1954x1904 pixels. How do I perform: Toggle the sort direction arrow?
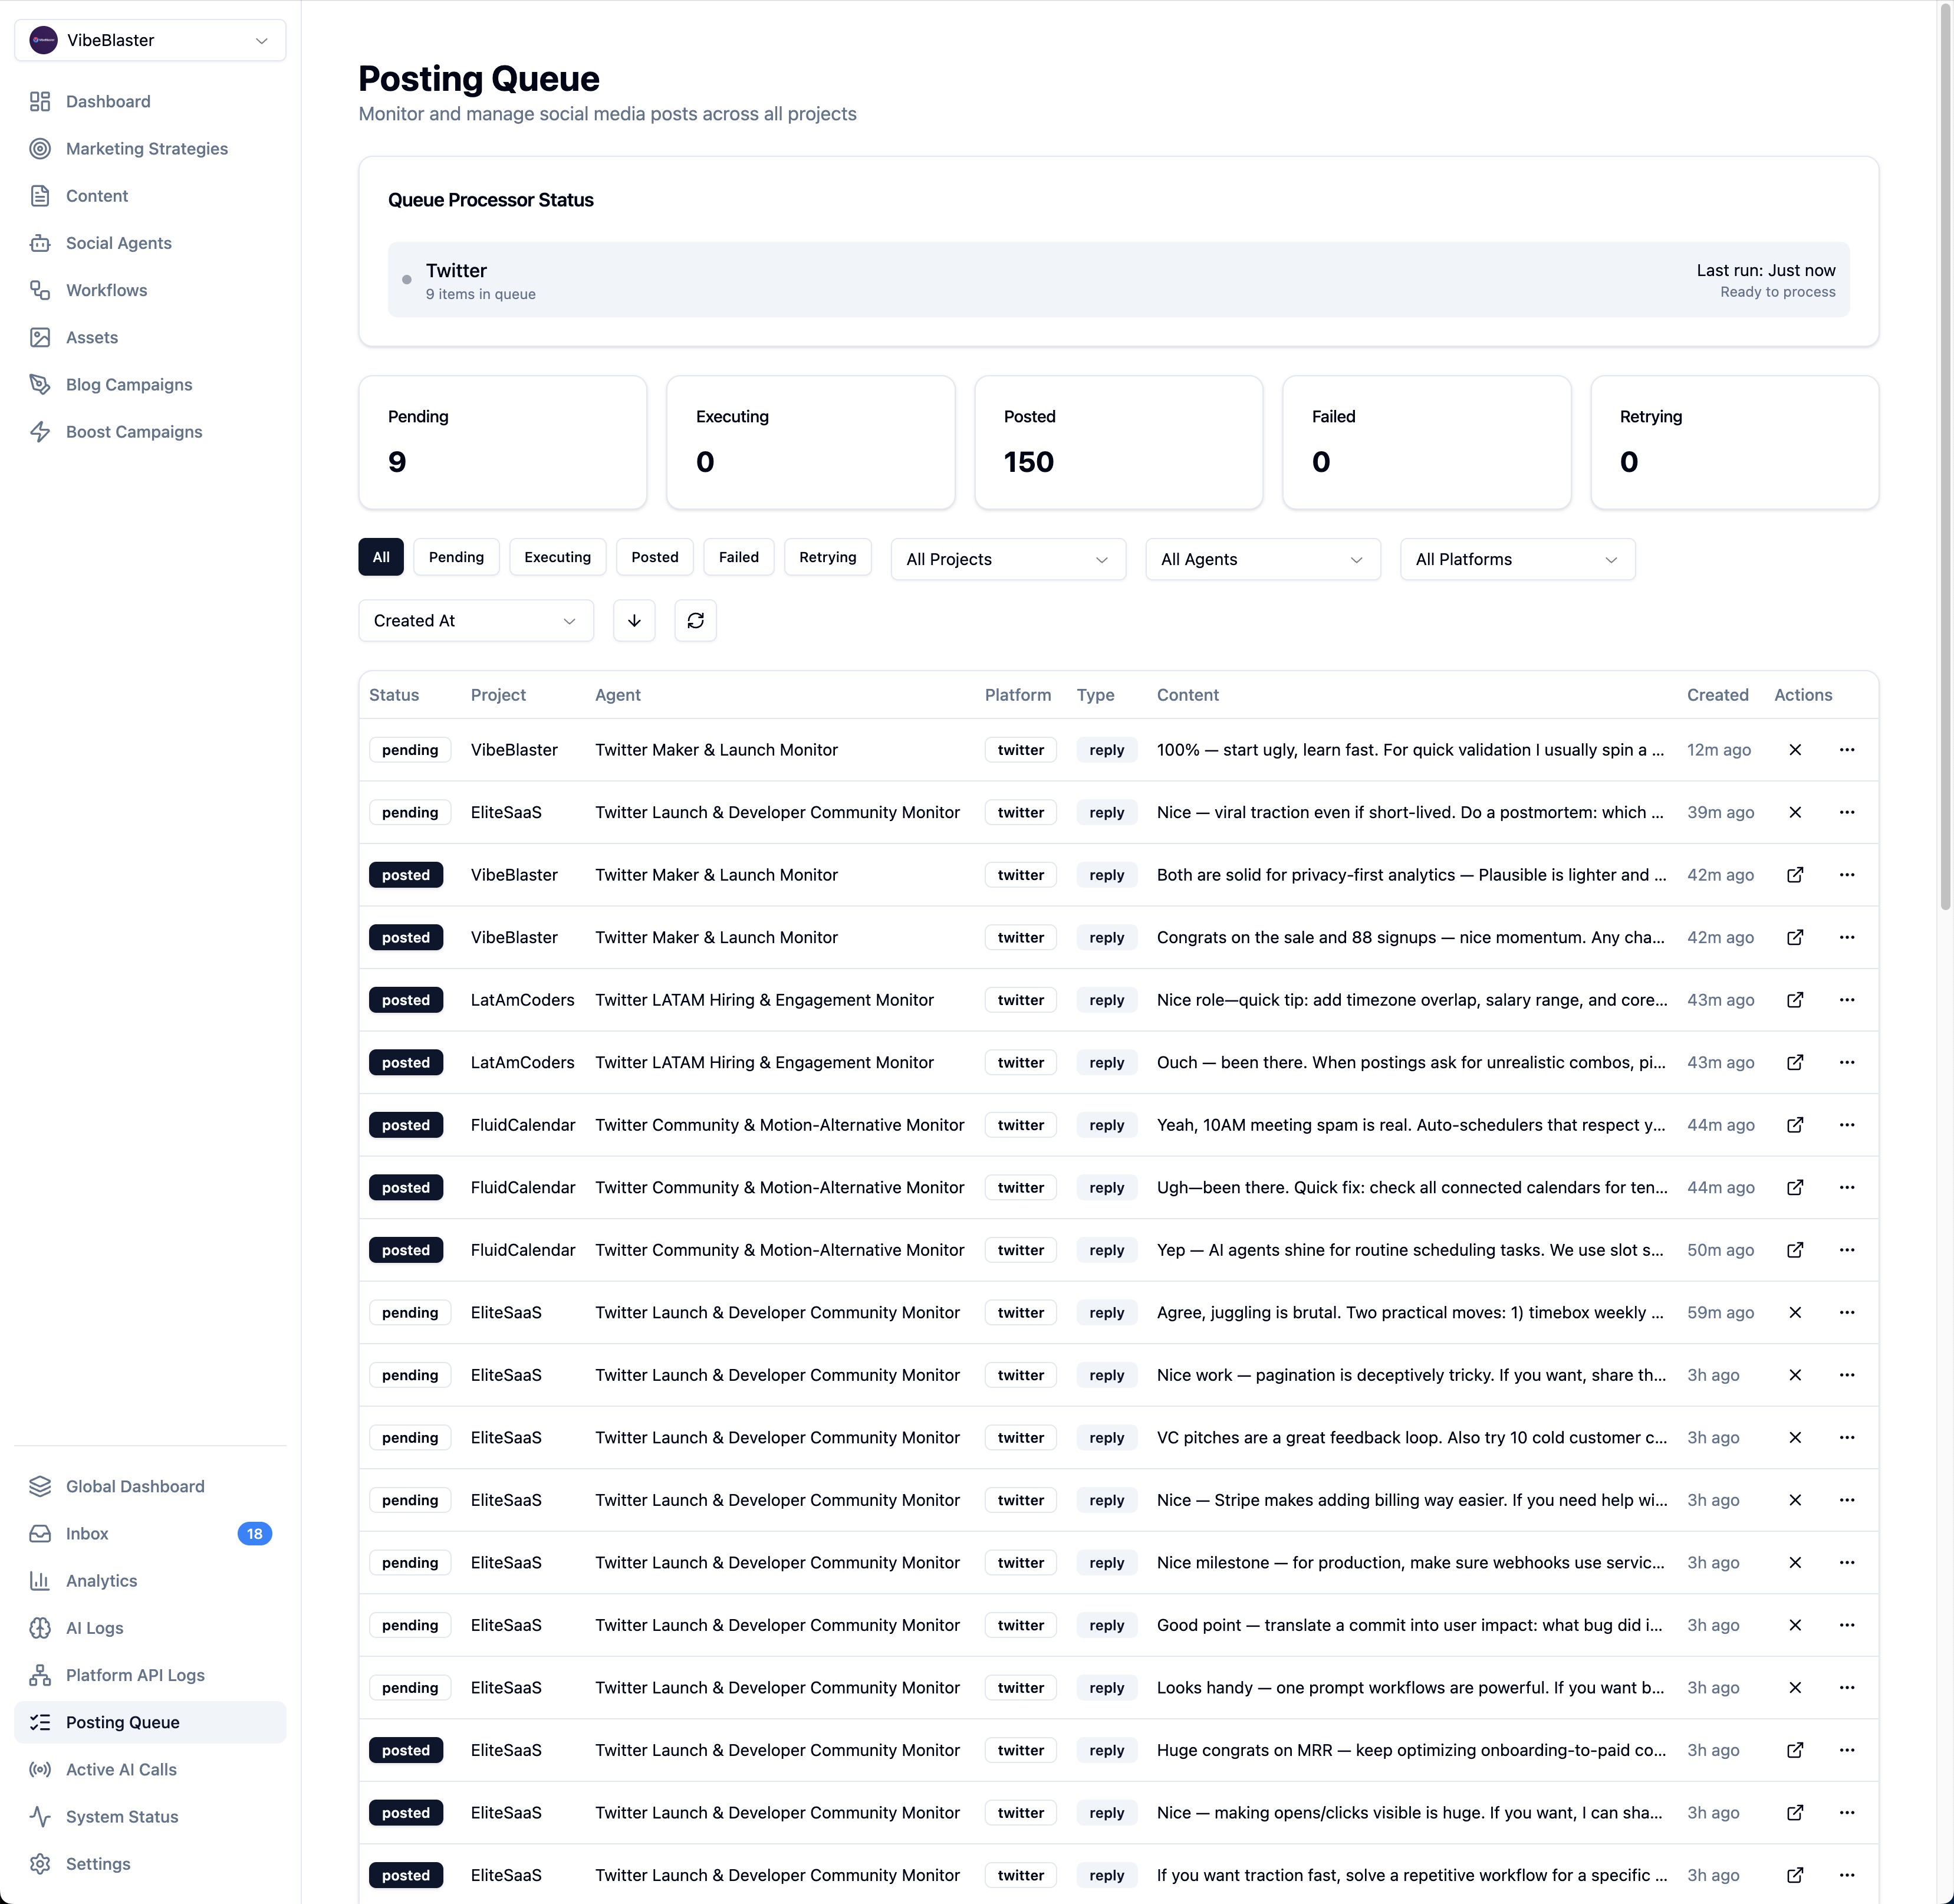(634, 620)
